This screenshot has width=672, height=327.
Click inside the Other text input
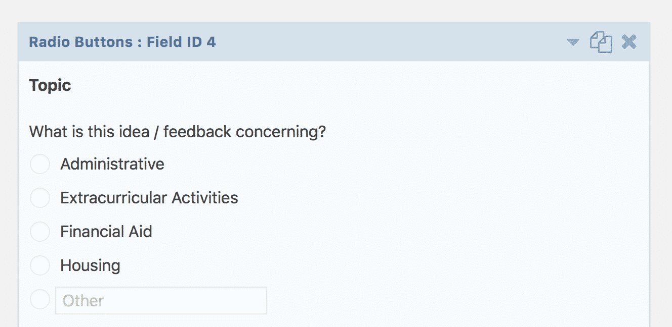click(161, 300)
